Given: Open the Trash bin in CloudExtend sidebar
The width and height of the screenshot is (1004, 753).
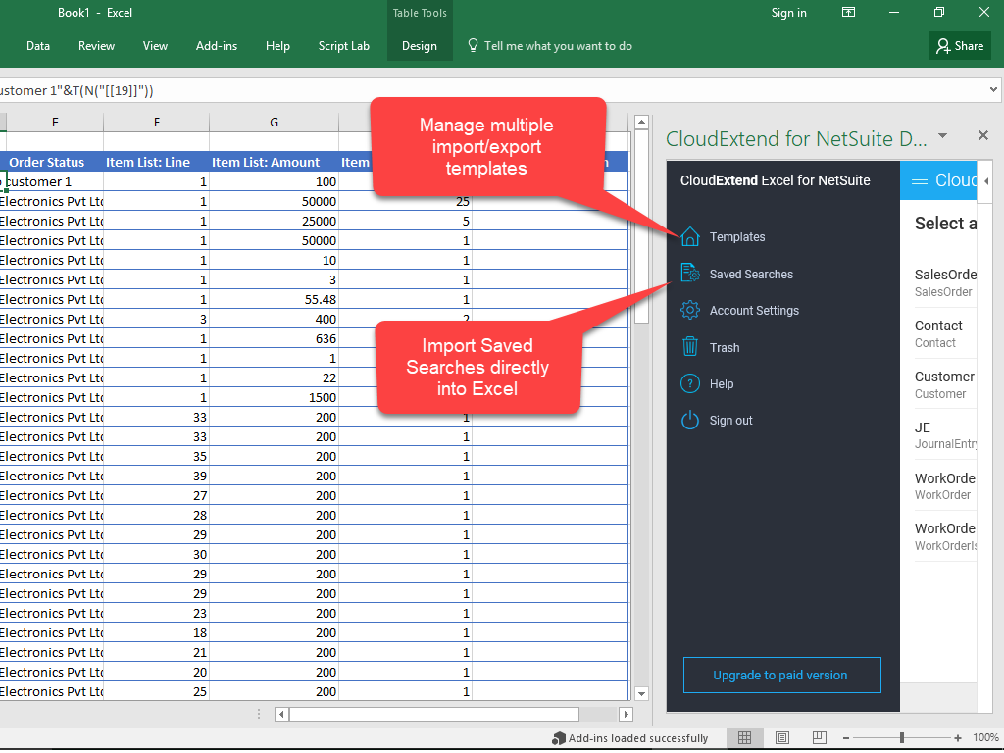Looking at the screenshot, I should [689, 347].
